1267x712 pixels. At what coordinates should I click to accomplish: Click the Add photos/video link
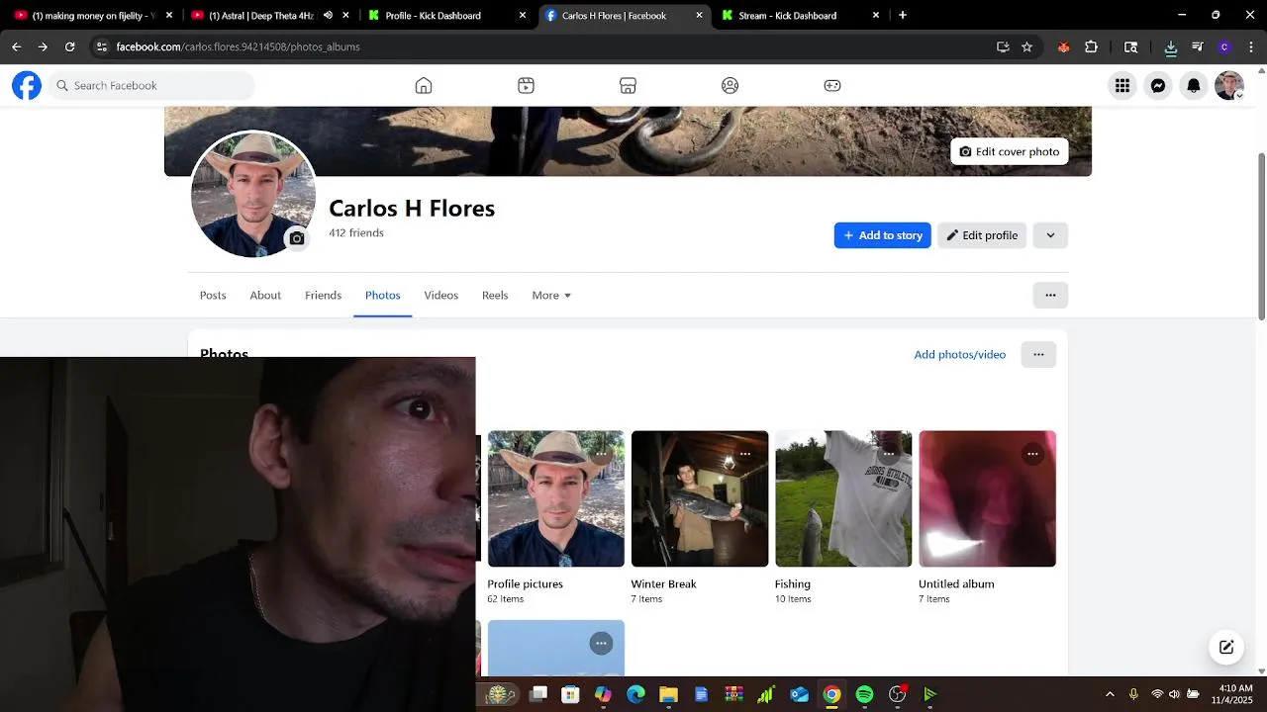(959, 354)
